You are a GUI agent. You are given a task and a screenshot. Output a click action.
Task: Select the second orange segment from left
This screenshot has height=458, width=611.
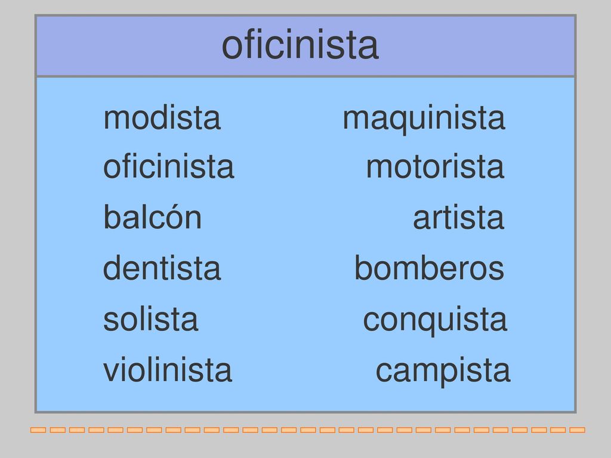point(57,430)
